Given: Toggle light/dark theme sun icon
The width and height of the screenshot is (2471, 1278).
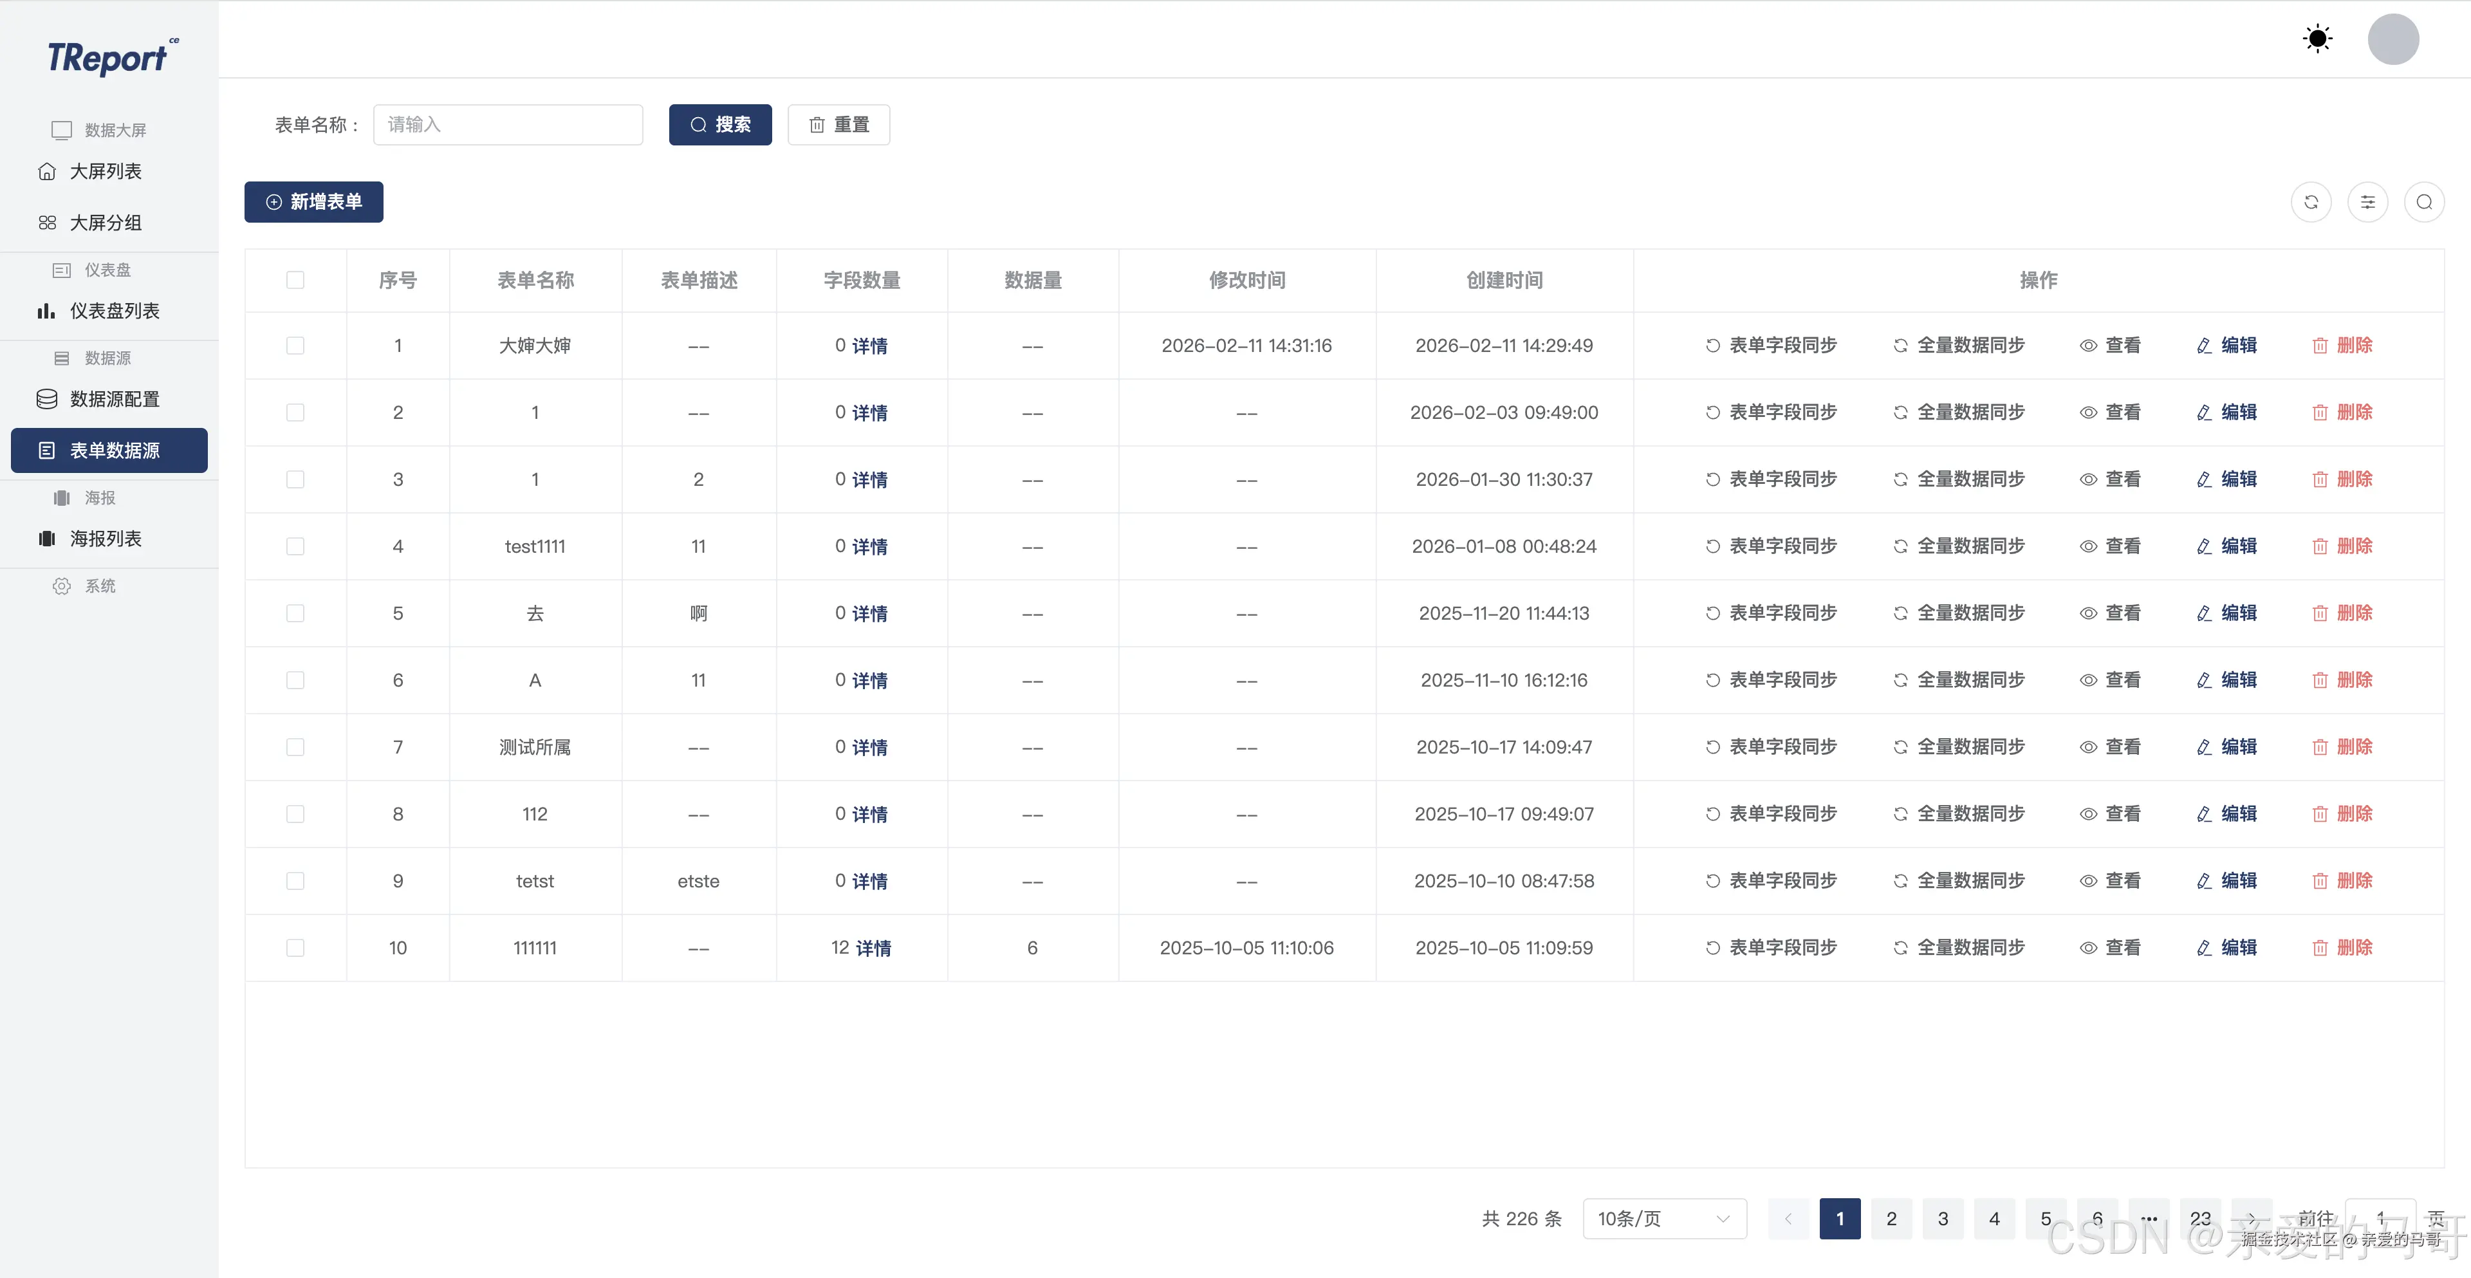Looking at the screenshot, I should (2317, 39).
